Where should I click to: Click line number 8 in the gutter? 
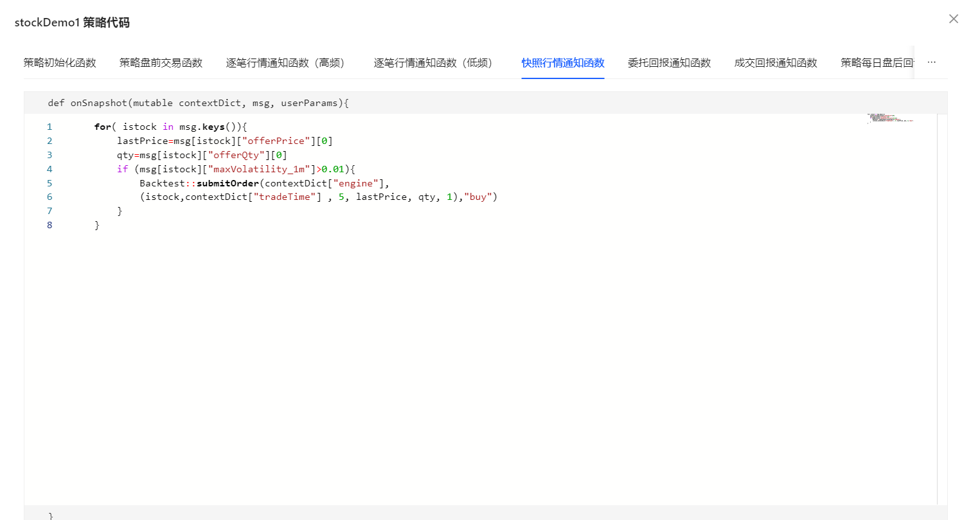[x=49, y=225]
